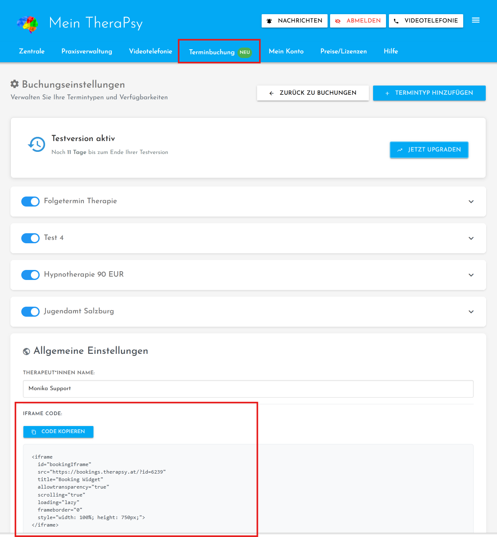Expand Jugendamt Salzburg chevron

click(471, 312)
